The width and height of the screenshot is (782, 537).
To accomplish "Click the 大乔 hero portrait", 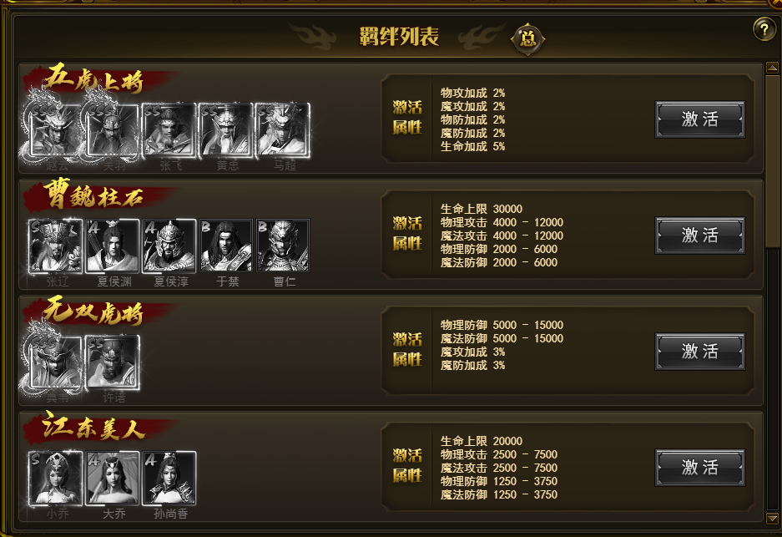I will click(112, 478).
